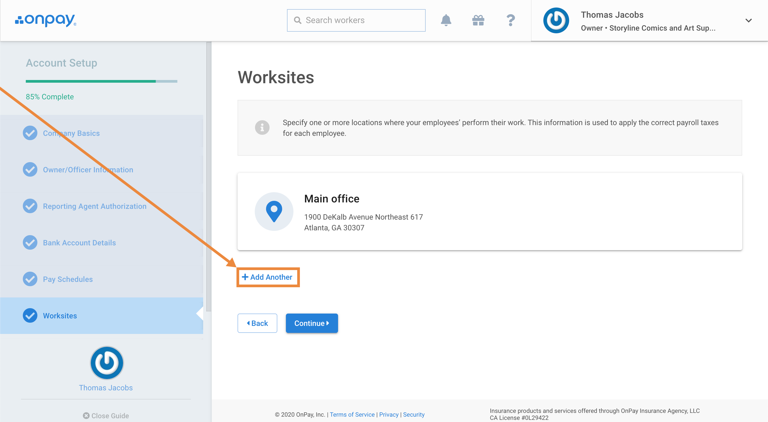Viewport: 768px width, 422px height.
Task: Open the Security footer link
Action: [414, 414]
